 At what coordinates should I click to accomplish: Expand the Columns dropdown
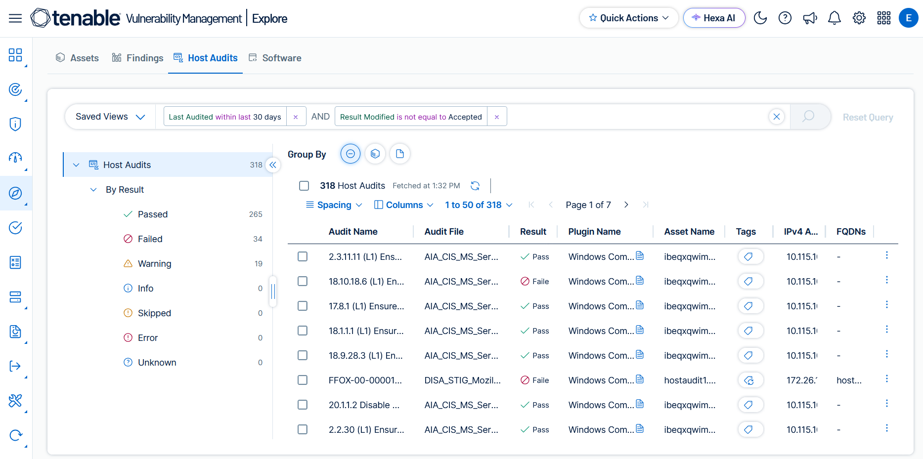(x=404, y=205)
